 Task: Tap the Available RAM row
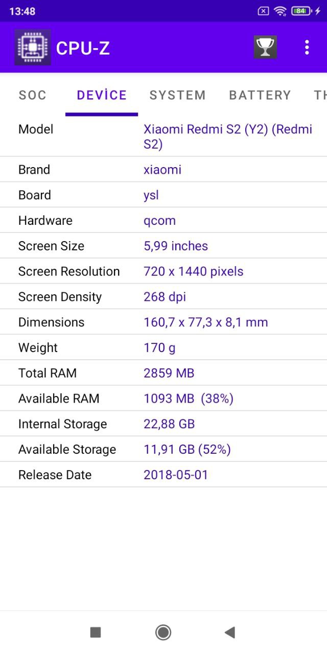163,399
